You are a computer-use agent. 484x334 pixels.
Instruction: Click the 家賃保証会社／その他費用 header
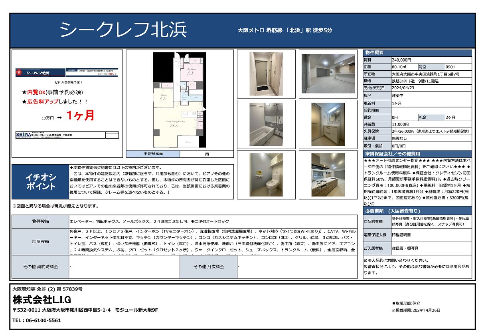coord(417,154)
